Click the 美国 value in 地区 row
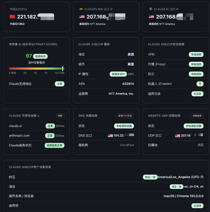The height and width of the screenshot is (212, 210). coord(131,54)
